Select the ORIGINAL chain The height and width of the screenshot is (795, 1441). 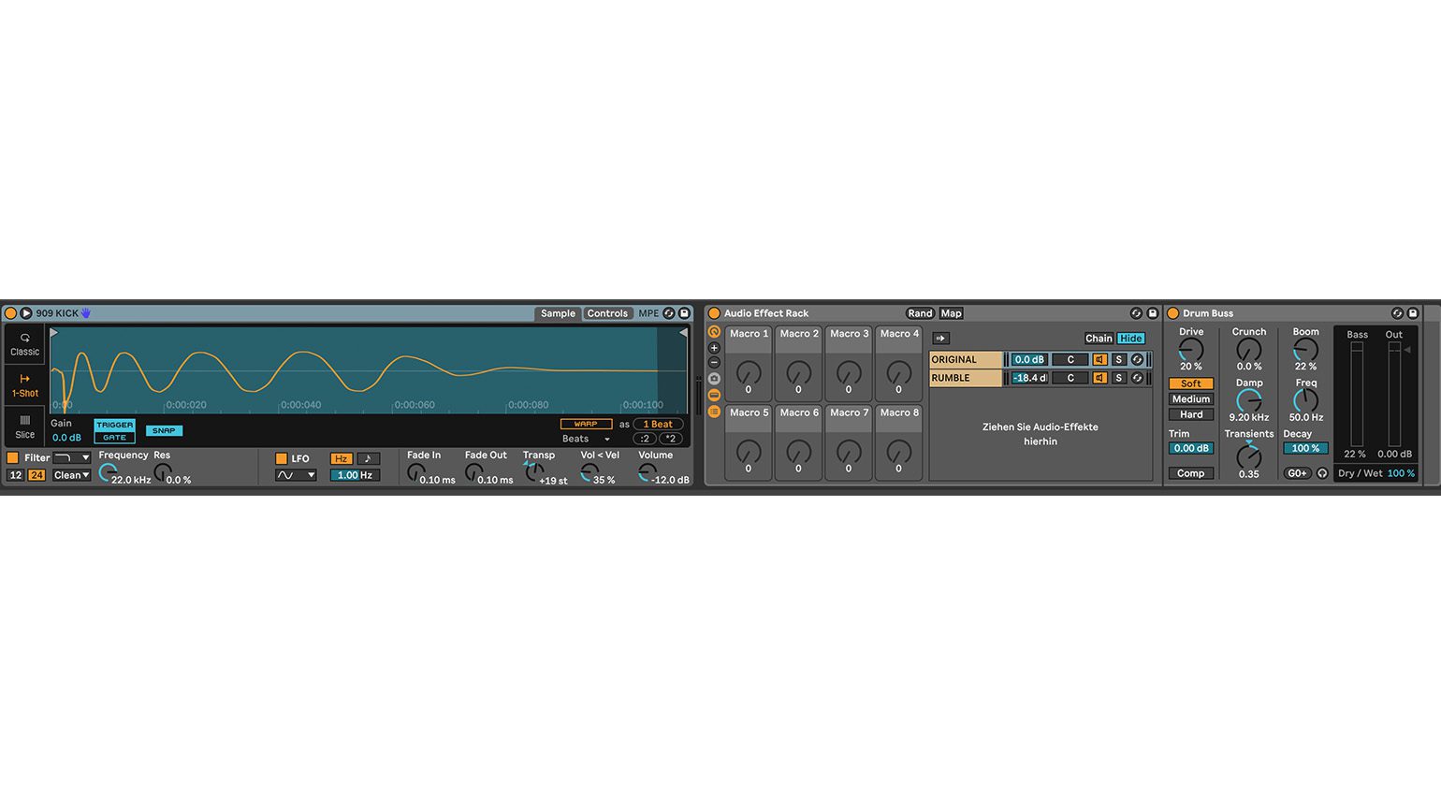click(966, 359)
